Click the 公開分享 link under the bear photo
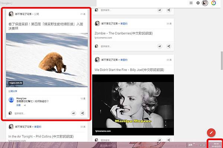223x148 pixels. click(x=13, y=91)
